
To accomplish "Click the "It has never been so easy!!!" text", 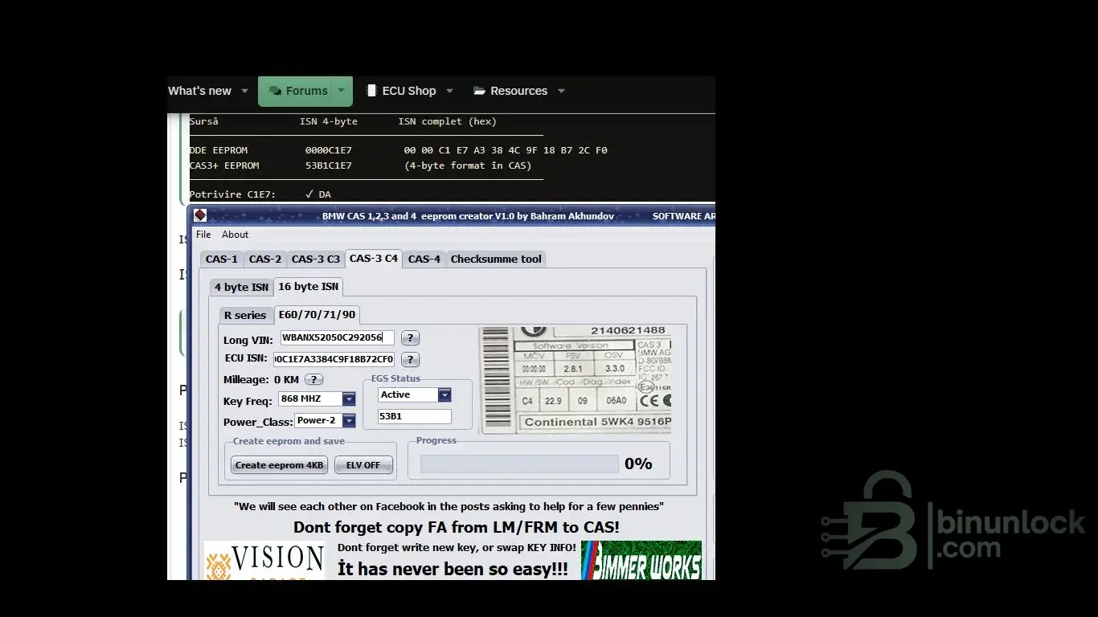I will click(453, 569).
